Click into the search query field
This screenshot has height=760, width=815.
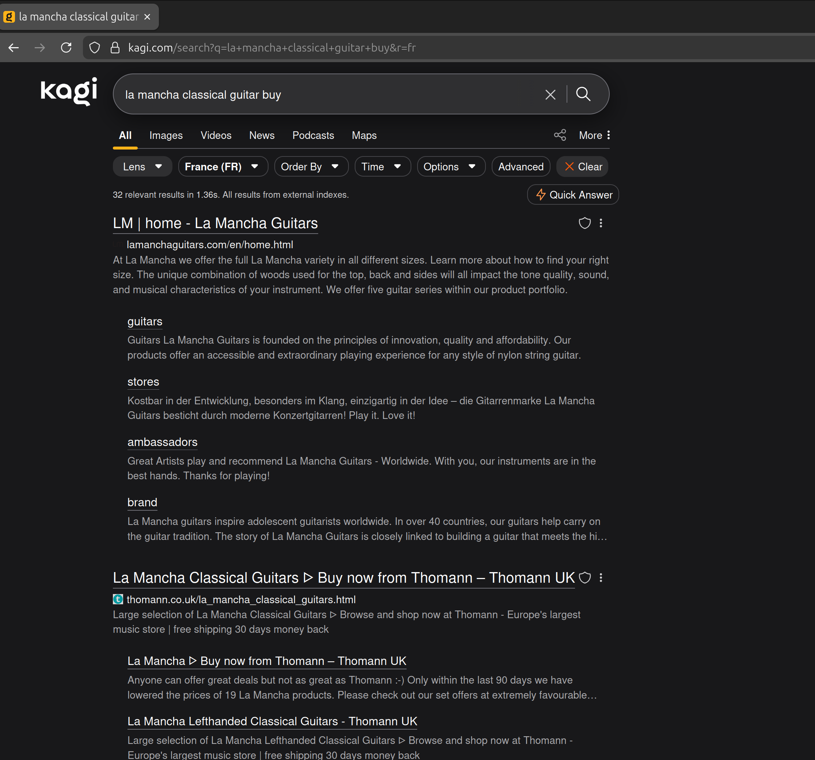pos(328,95)
